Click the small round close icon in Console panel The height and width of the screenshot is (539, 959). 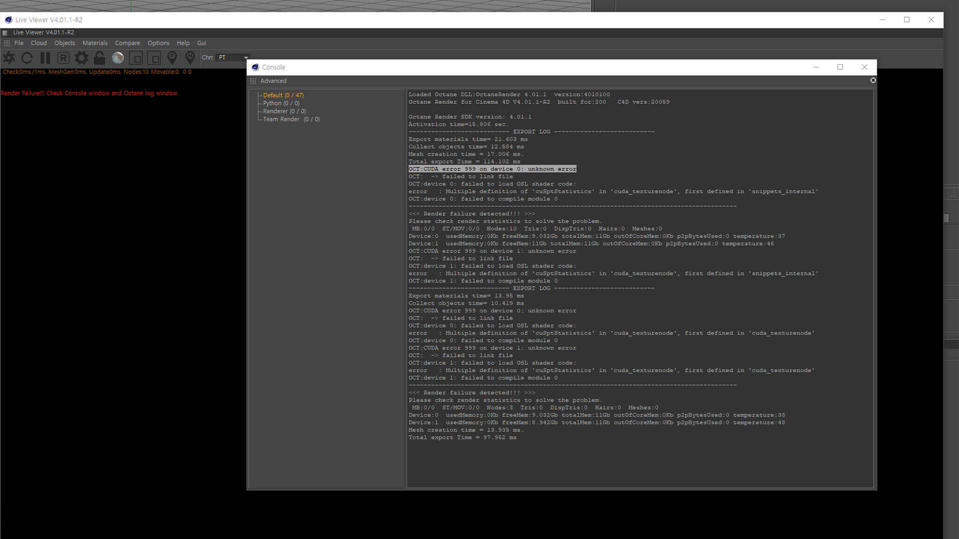pos(873,80)
